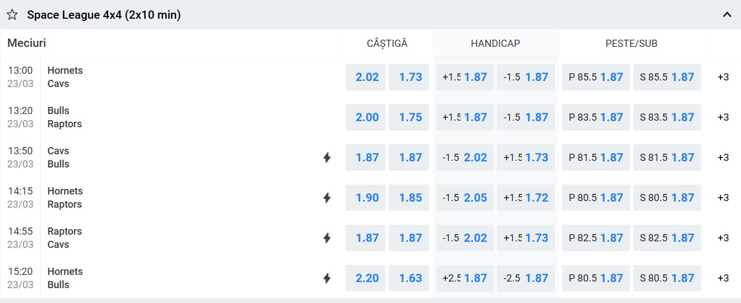Viewport: 741px width, 303px height.
Task: Open the 14:55 Raptors vs Cavs match
Action: tap(65, 238)
